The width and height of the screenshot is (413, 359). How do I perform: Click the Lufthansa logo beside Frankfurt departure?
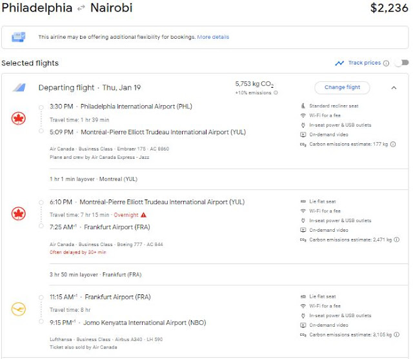tap(19, 309)
